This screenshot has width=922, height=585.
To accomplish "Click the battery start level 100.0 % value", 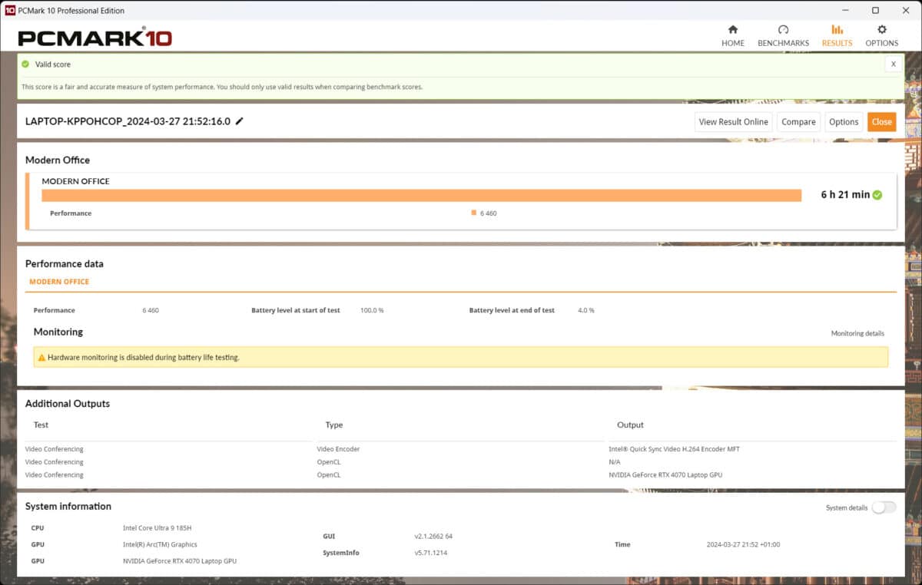I will [x=372, y=310].
